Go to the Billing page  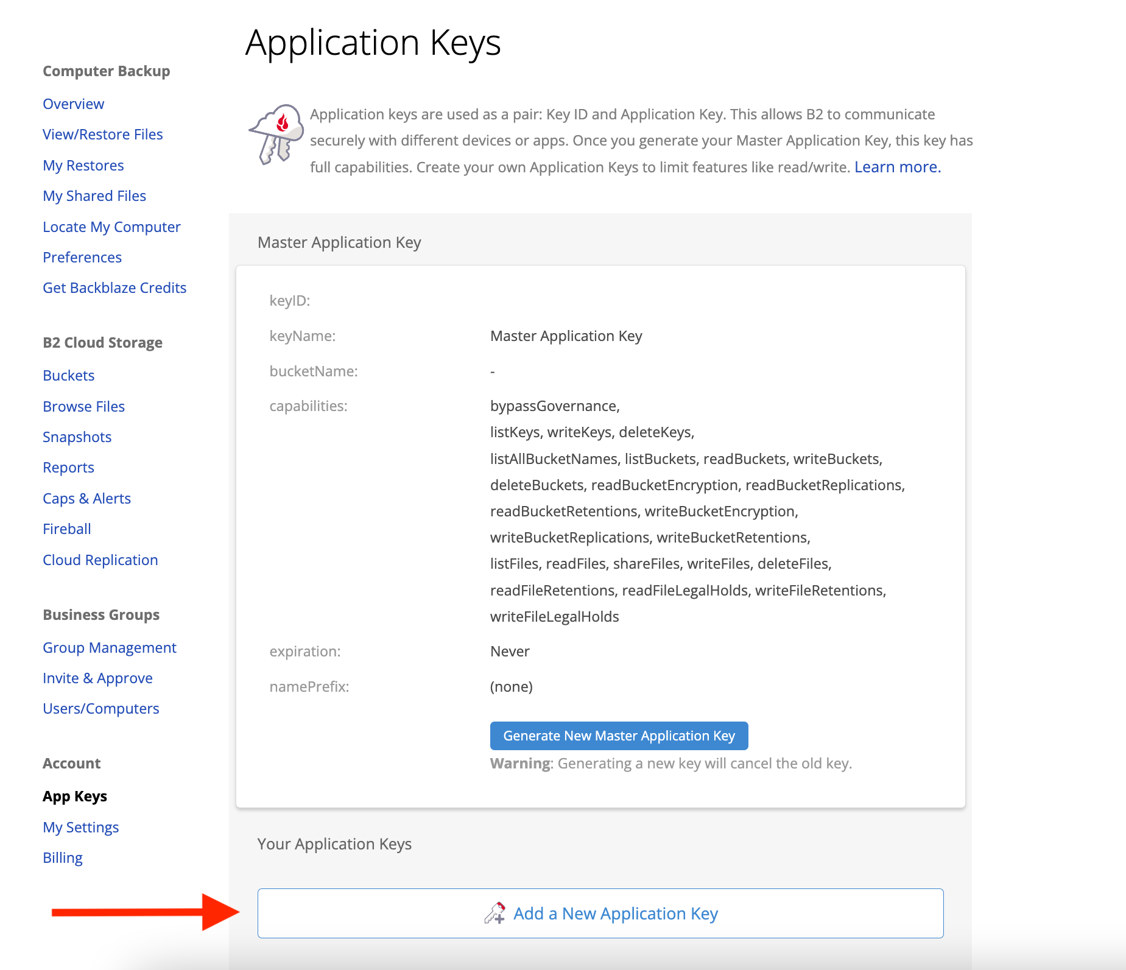click(x=63, y=858)
